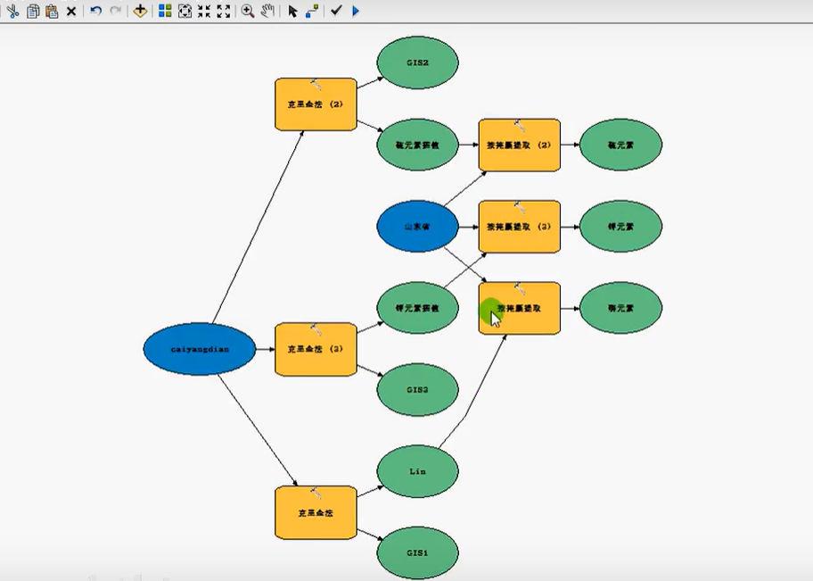The image size is (813, 581).
Task: Select the bottom 克里金法 tool box
Action: click(x=316, y=512)
